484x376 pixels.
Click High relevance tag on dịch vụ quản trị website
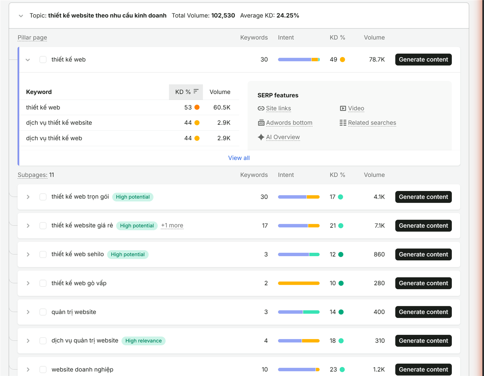[143, 341]
